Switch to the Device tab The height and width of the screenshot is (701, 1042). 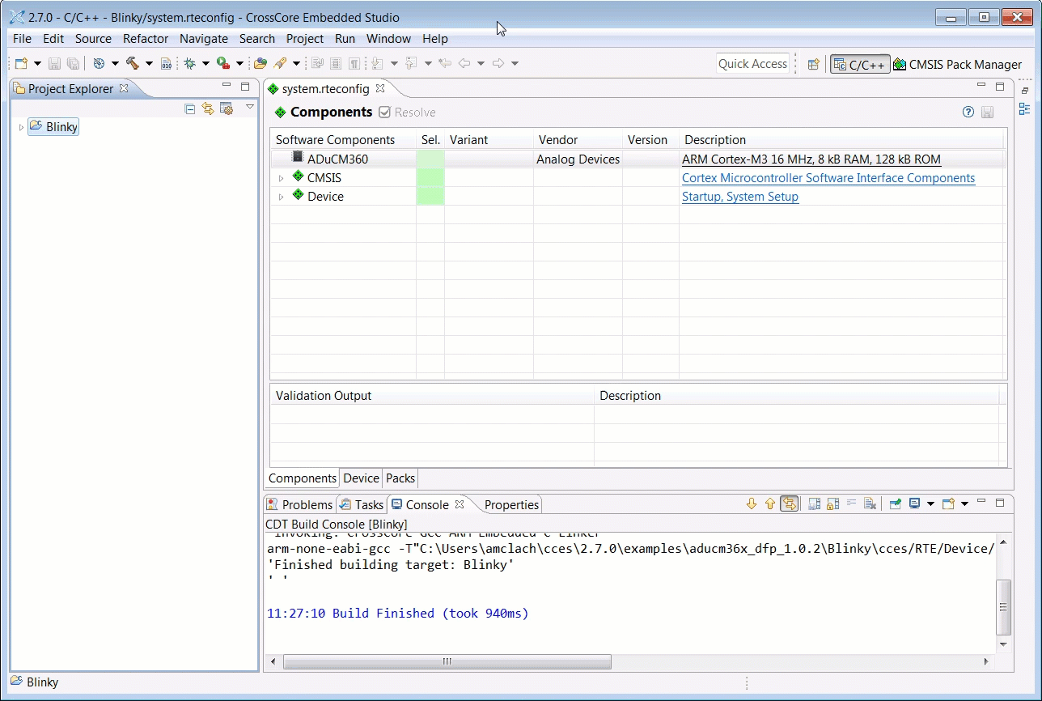[361, 478]
